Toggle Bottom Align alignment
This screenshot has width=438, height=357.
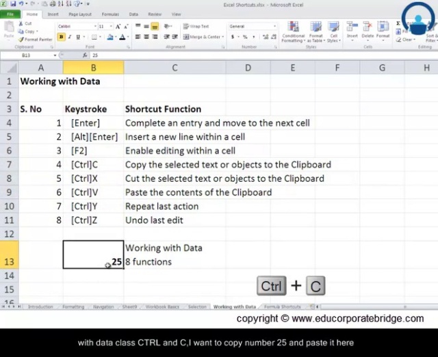coord(155,27)
